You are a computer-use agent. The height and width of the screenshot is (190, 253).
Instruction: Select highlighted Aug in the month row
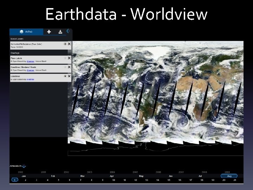(x=229, y=176)
